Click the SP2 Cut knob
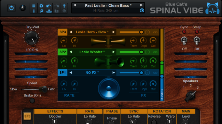The height and width of the screenshot is (124, 222). click(x=153, y=61)
